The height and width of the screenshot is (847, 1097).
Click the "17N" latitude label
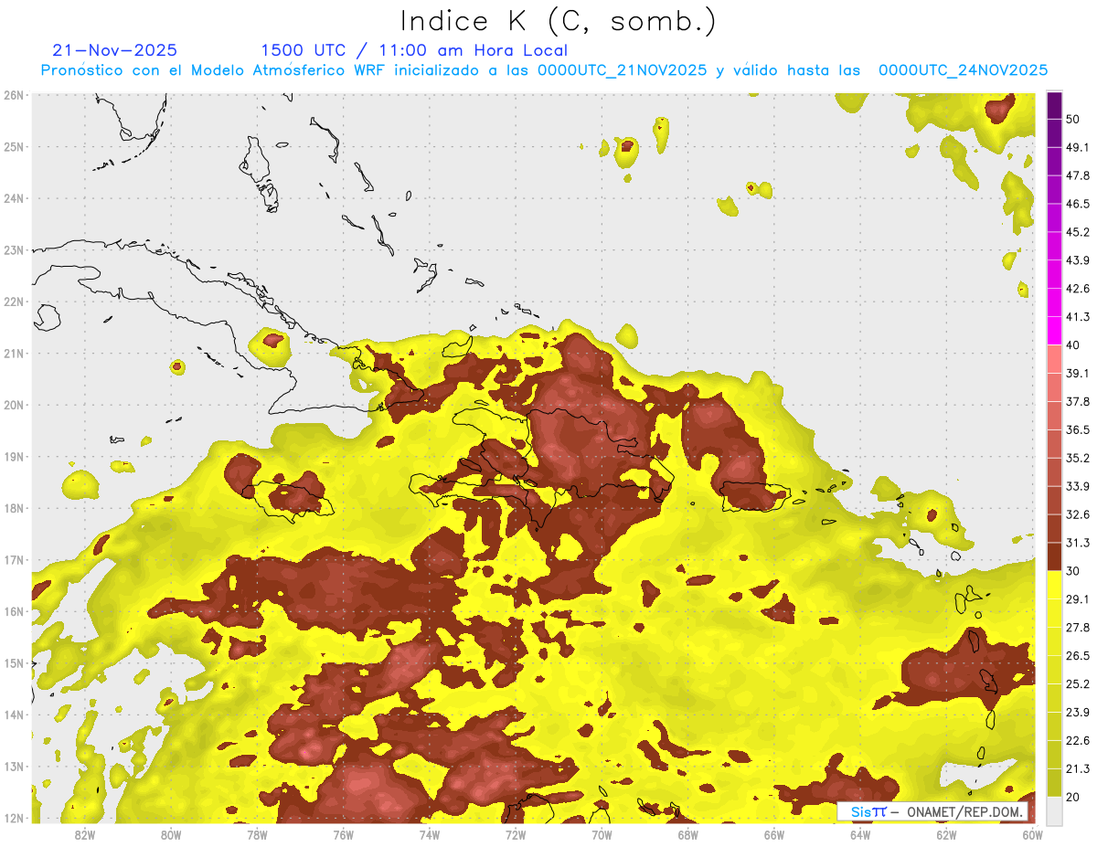(x=16, y=560)
